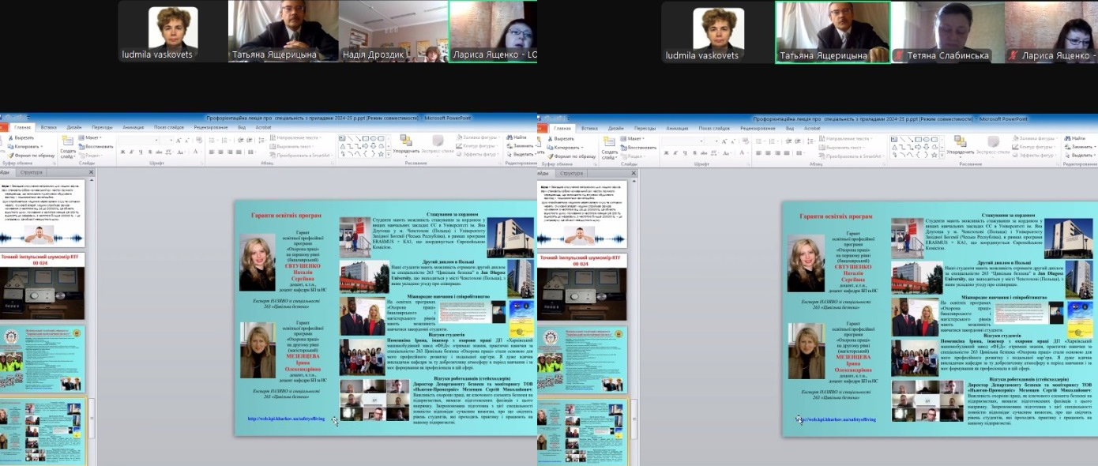
Task: Open Дизайн tab in left PowerPoint window
Action: click(x=73, y=127)
